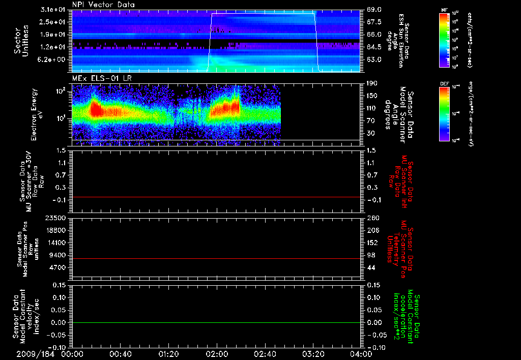Click the 'Sector Unitless' axis label
521x360 pixels.
tap(21, 41)
